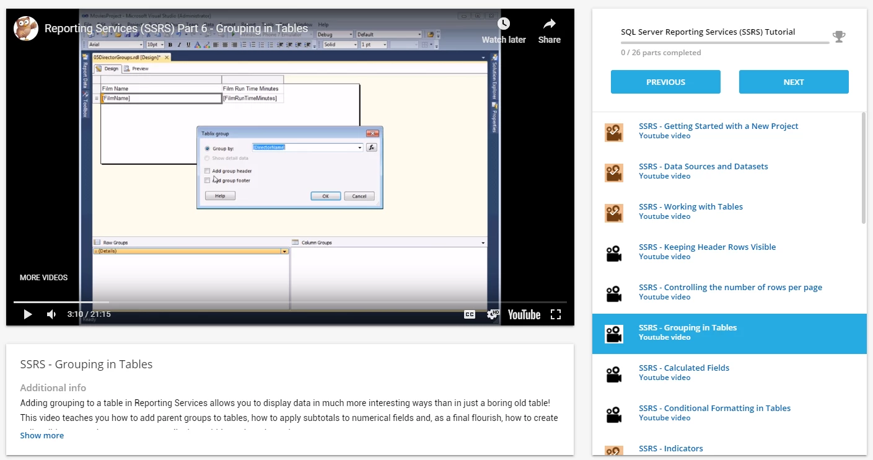Click the camera icon beside 'Keeping Header Rows Visible'

click(x=614, y=254)
